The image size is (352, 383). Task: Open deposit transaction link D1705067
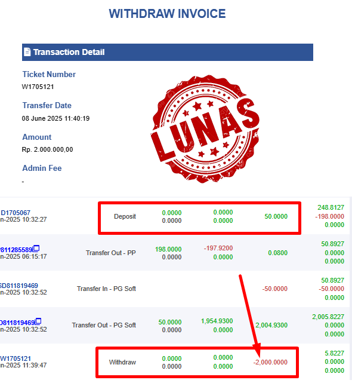point(16,213)
